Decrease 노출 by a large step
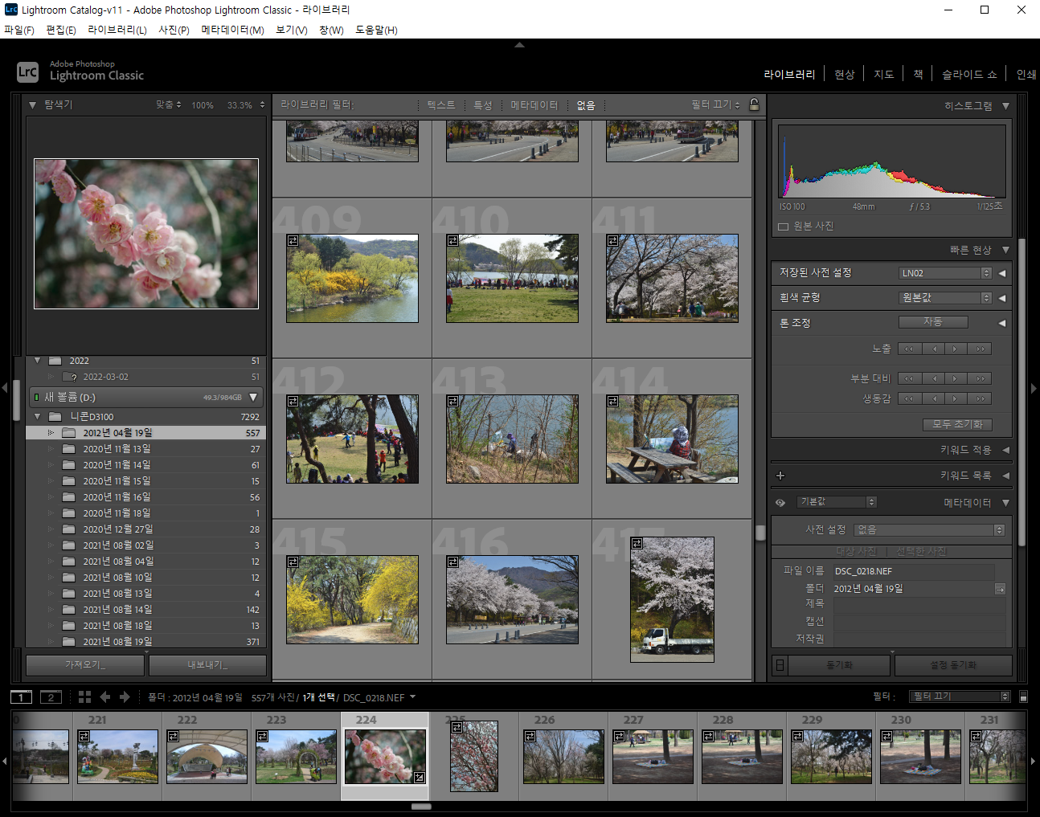Image resolution: width=1040 pixels, height=817 pixels. 909,349
